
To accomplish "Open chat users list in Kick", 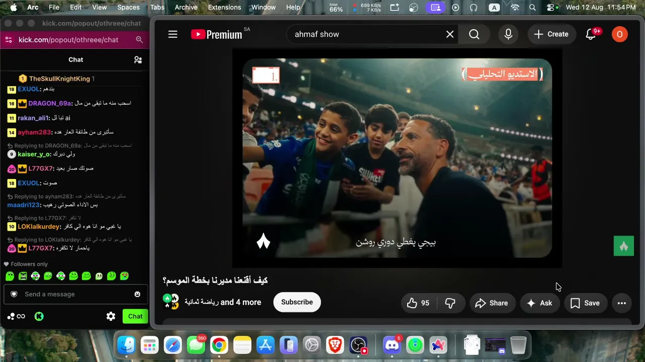I will click(x=138, y=59).
